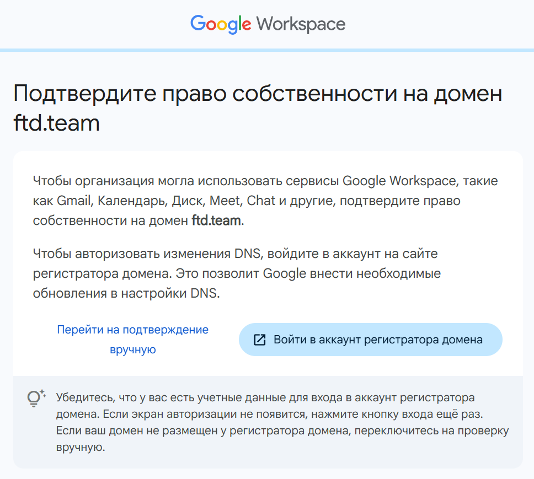Click the tip text starting "Убедитесь, что у вас"

click(x=282, y=422)
